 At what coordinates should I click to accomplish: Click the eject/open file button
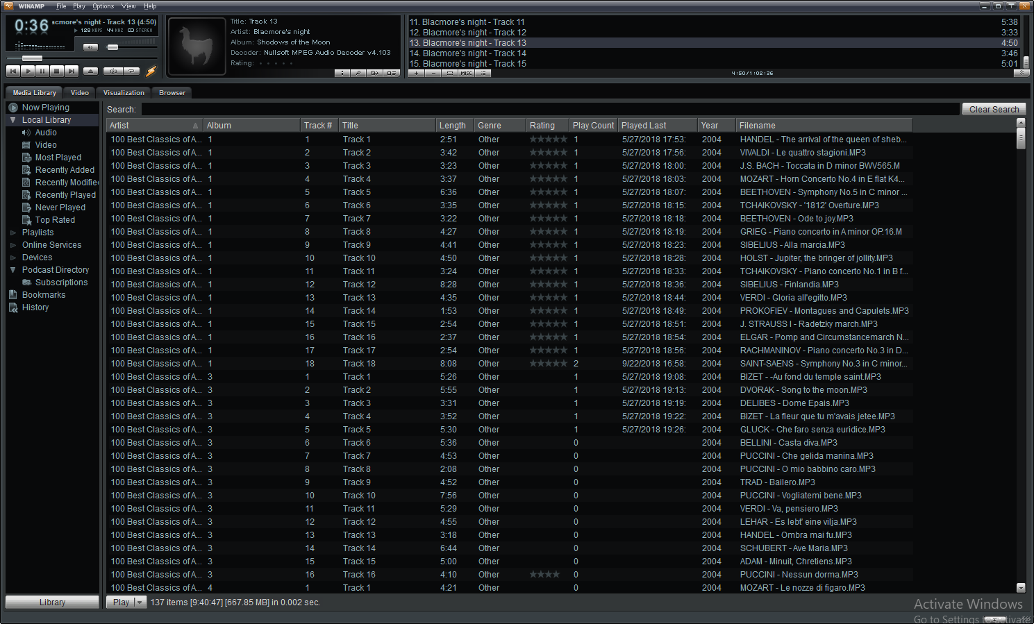click(x=90, y=71)
